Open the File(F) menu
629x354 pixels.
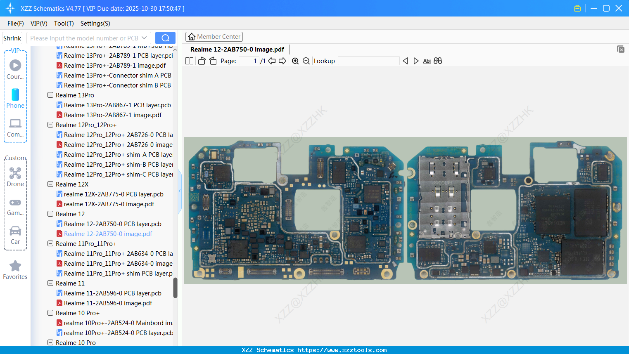click(16, 24)
